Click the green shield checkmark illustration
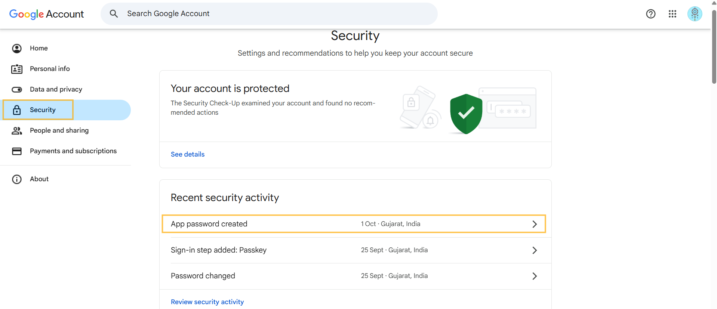Viewport: 717px width, 309px height. pyautogui.click(x=466, y=114)
